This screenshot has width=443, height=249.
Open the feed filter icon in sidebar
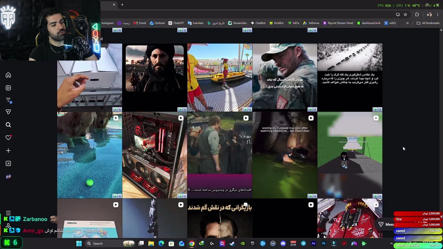8,100
